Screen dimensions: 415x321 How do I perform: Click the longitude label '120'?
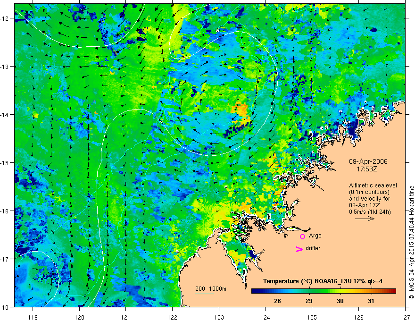coord(79,317)
